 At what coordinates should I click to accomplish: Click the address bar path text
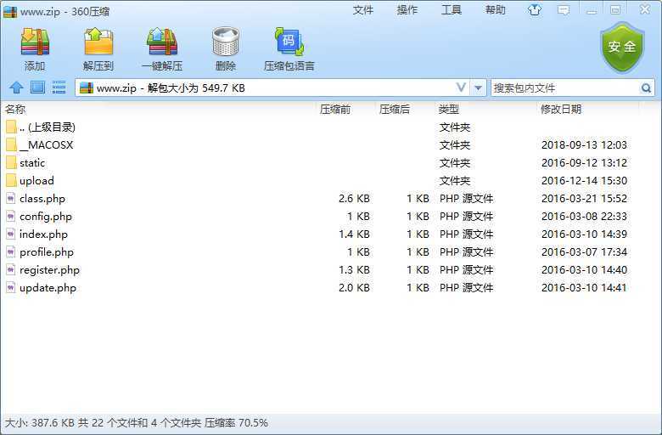point(171,88)
